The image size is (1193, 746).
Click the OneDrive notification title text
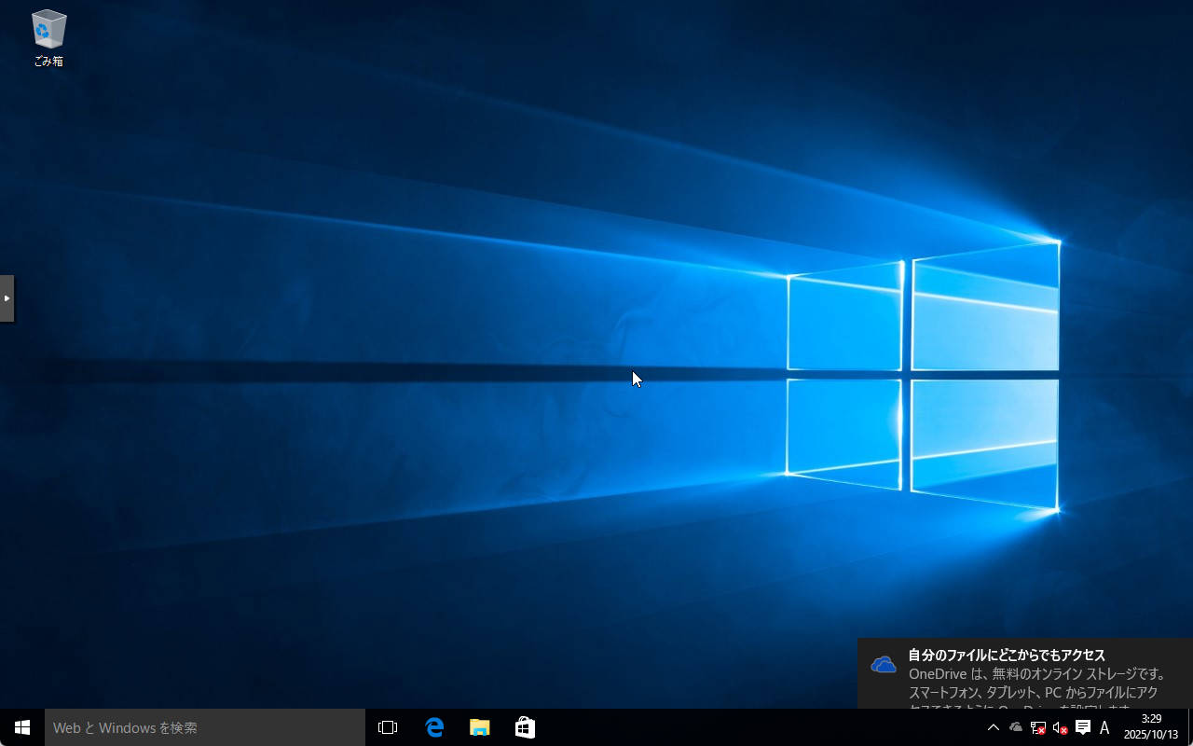coord(1007,655)
